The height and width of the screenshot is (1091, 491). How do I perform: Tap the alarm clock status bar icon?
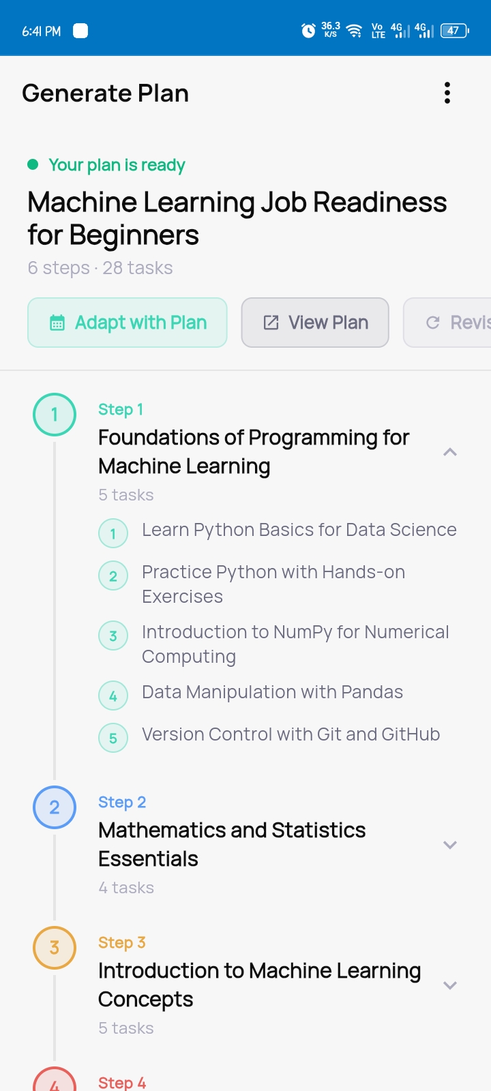(308, 31)
